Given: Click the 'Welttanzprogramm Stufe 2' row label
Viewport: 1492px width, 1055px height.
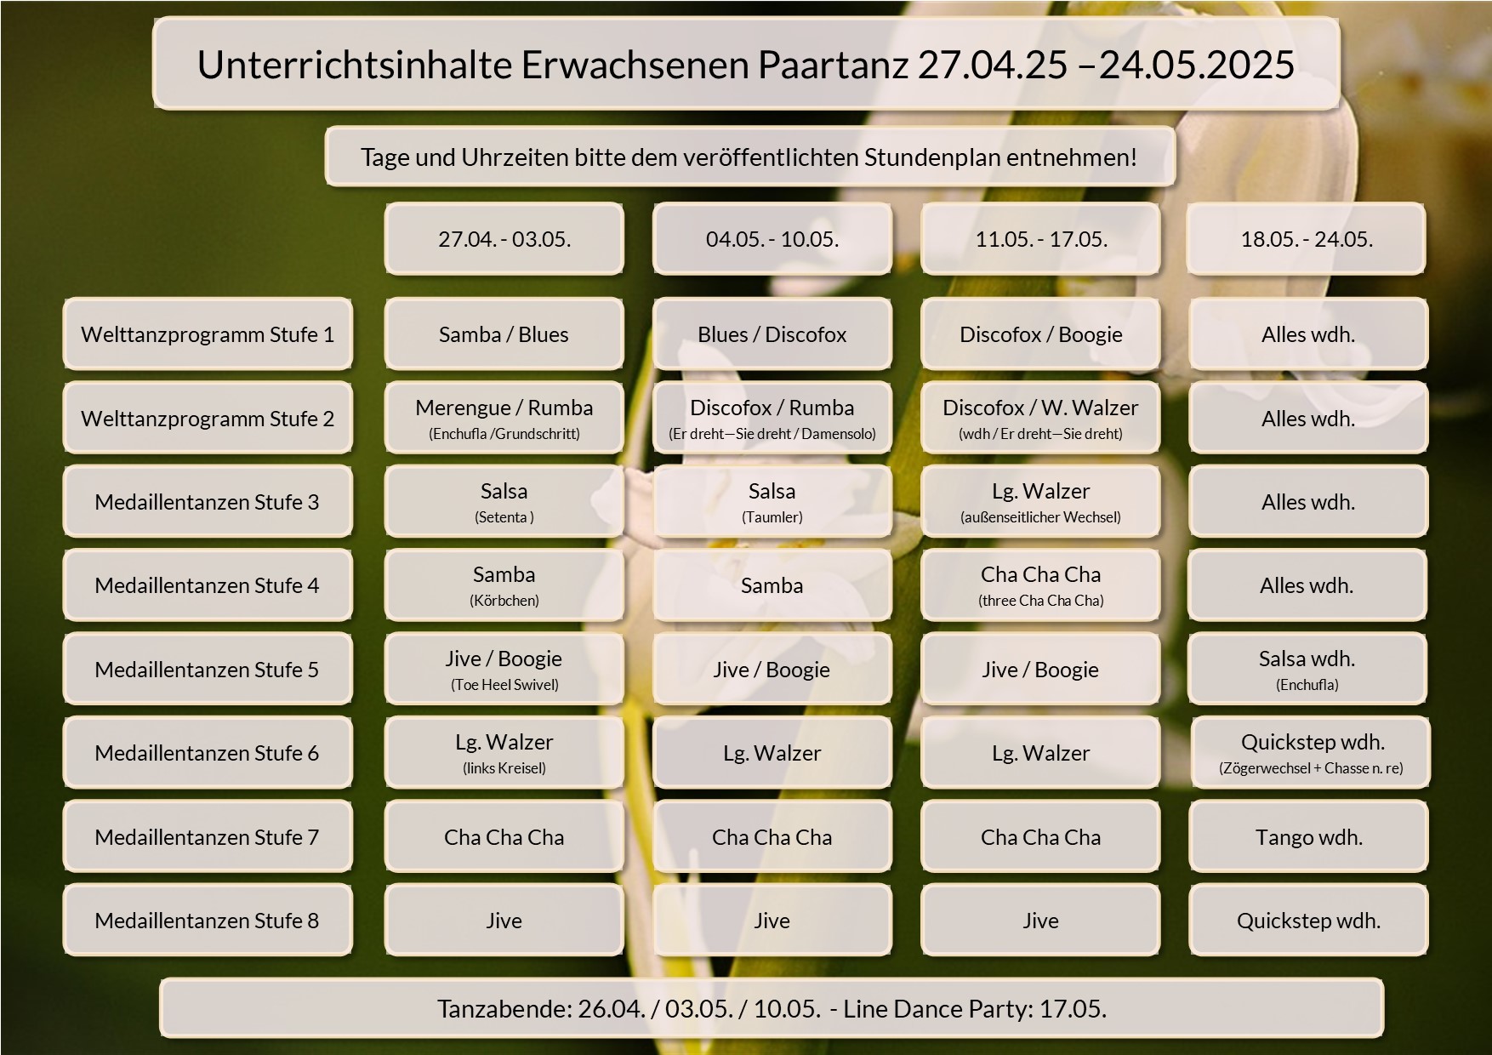Looking at the screenshot, I should pos(208,418).
